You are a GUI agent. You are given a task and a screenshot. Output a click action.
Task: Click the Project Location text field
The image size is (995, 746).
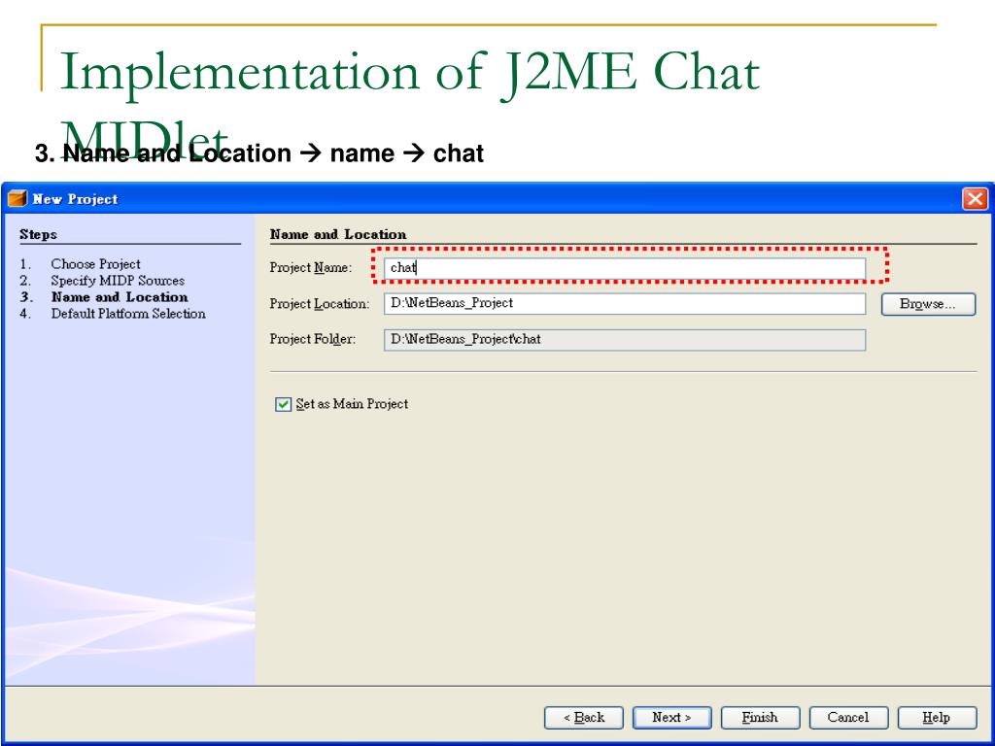coord(625,304)
